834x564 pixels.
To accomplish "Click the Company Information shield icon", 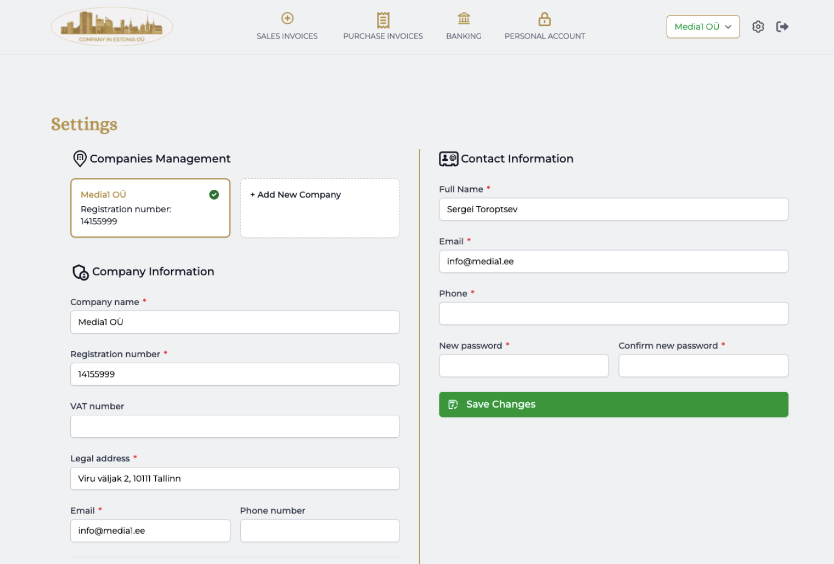I will (81, 273).
